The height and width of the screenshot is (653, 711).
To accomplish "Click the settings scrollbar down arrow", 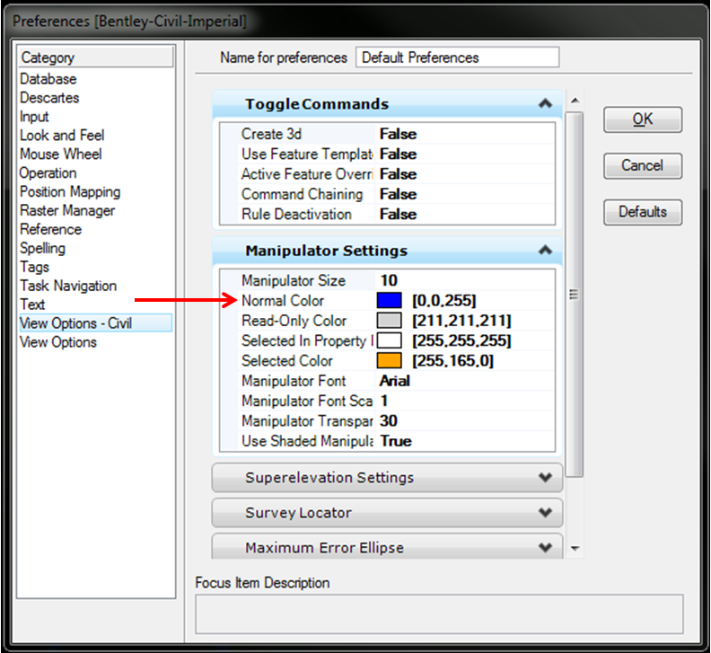I will pyautogui.click(x=575, y=549).
